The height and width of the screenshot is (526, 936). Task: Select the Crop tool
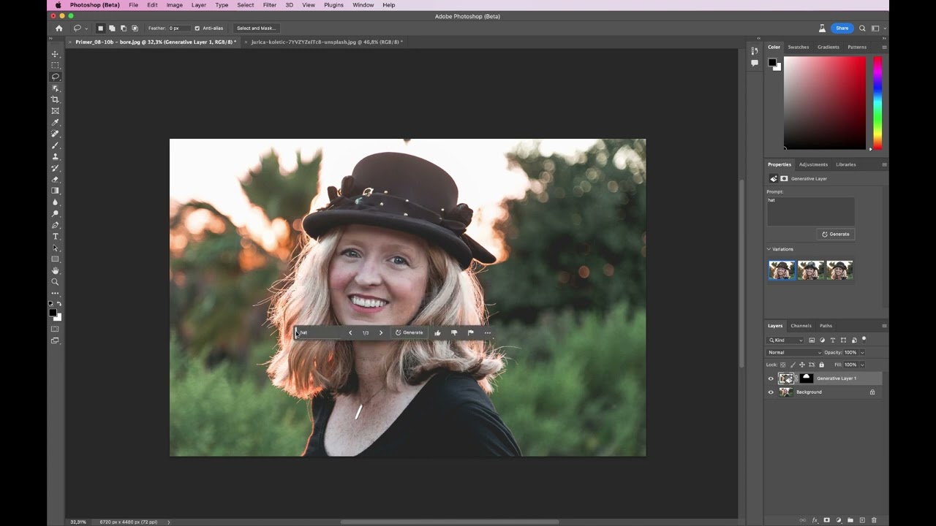[x=55, y=99]
